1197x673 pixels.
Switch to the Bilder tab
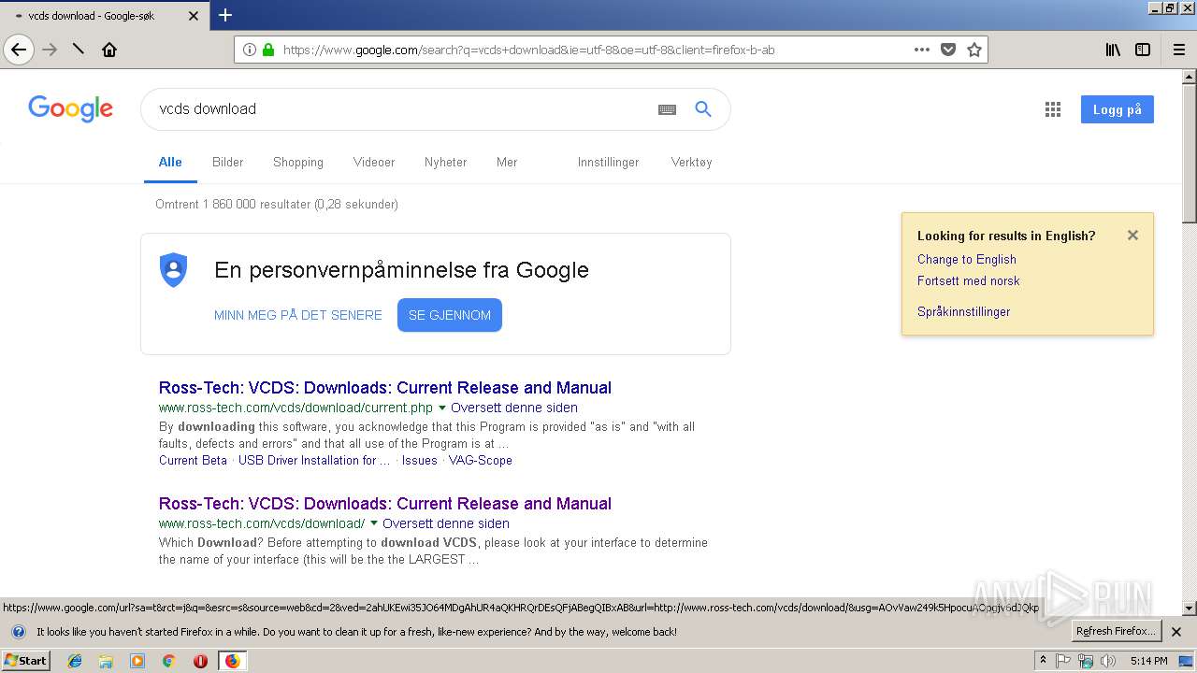(227, 162)
